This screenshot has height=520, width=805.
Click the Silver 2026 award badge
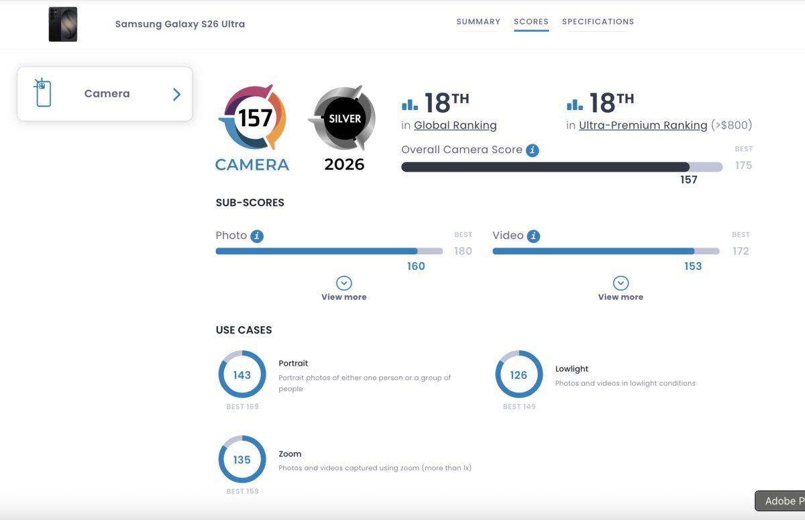pyautogui.click(x=344, y=119)
